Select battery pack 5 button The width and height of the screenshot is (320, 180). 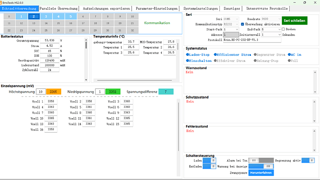pos(70,16)
